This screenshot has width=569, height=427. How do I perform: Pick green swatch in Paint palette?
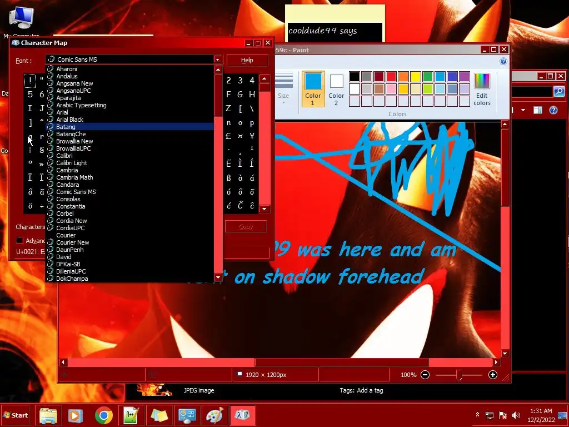[x=428, y=77]
